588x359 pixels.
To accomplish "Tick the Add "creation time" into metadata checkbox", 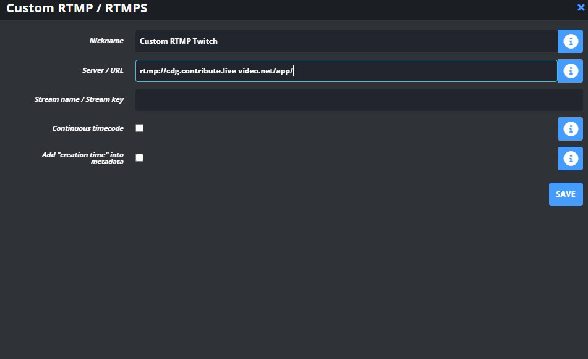I will pos(140,158).
